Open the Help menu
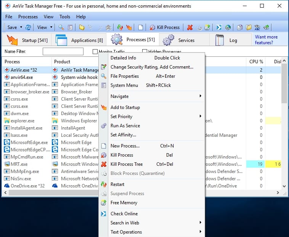Screen dimensions: 289x237 (81, 17)
